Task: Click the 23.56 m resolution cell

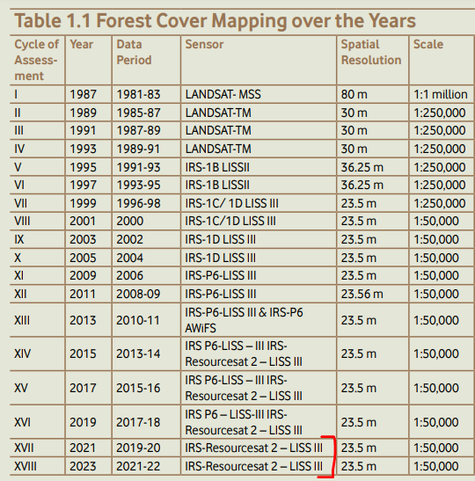Action: (362, 295)
